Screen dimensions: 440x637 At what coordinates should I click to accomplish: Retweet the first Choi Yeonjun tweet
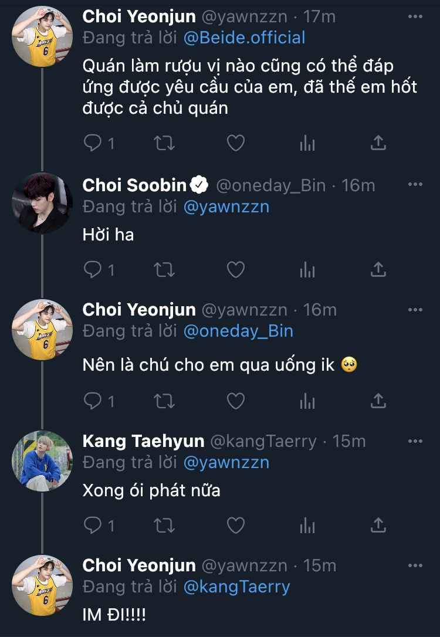click(x=164, y=143)
